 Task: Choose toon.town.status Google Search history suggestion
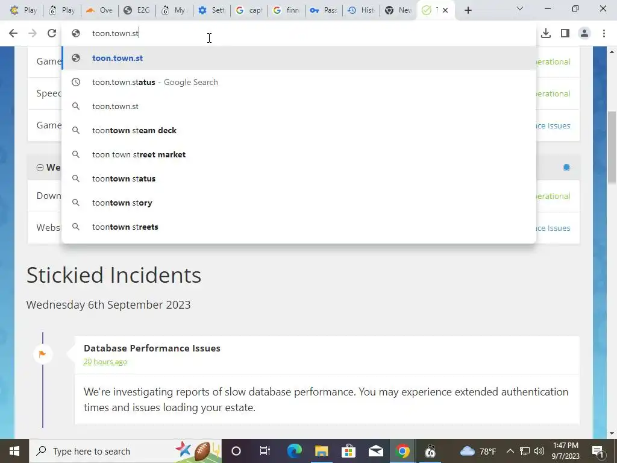(299, 82)
